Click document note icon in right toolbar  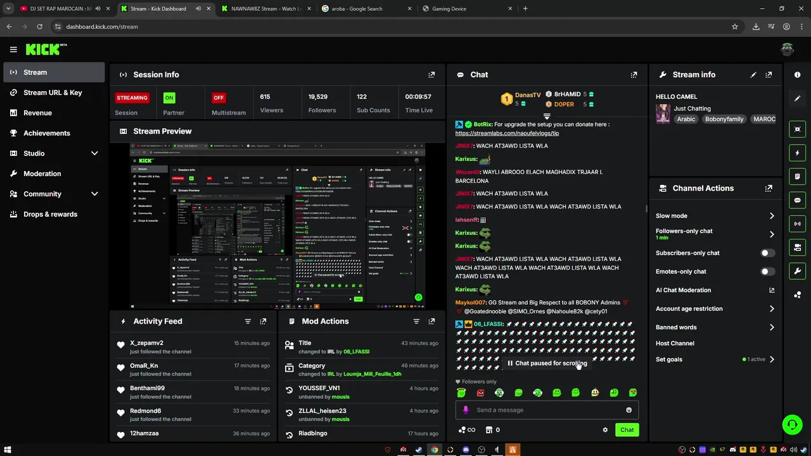pyautogui.click(x=797, y=177)
